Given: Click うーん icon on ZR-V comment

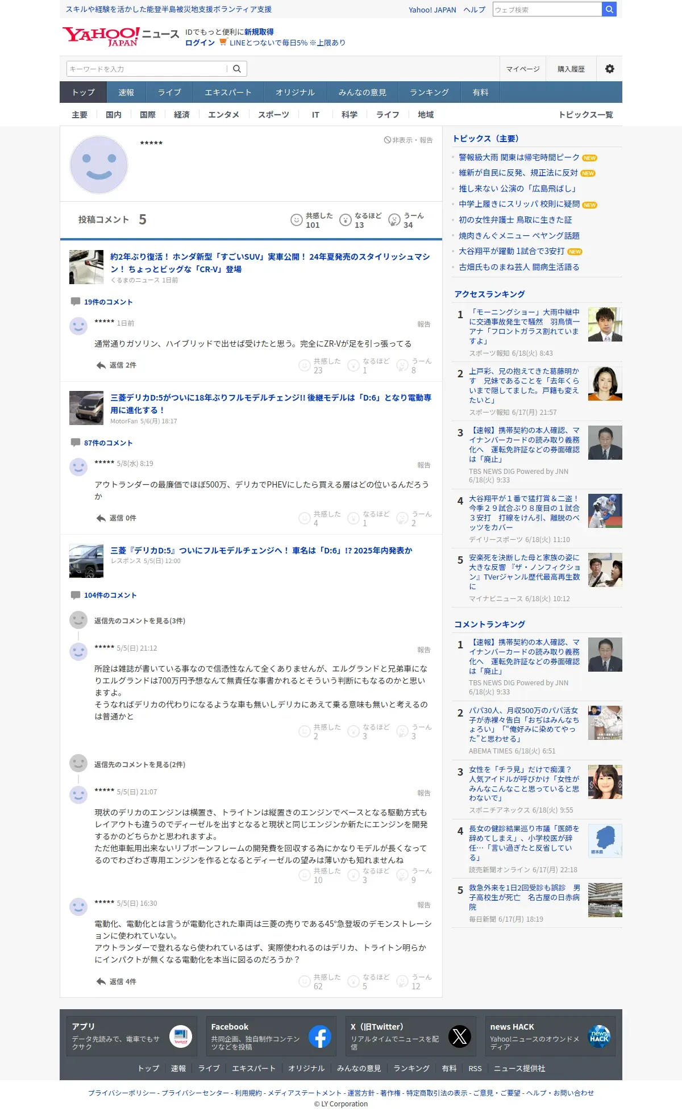Looking at the screenshot, I should 402,365.
